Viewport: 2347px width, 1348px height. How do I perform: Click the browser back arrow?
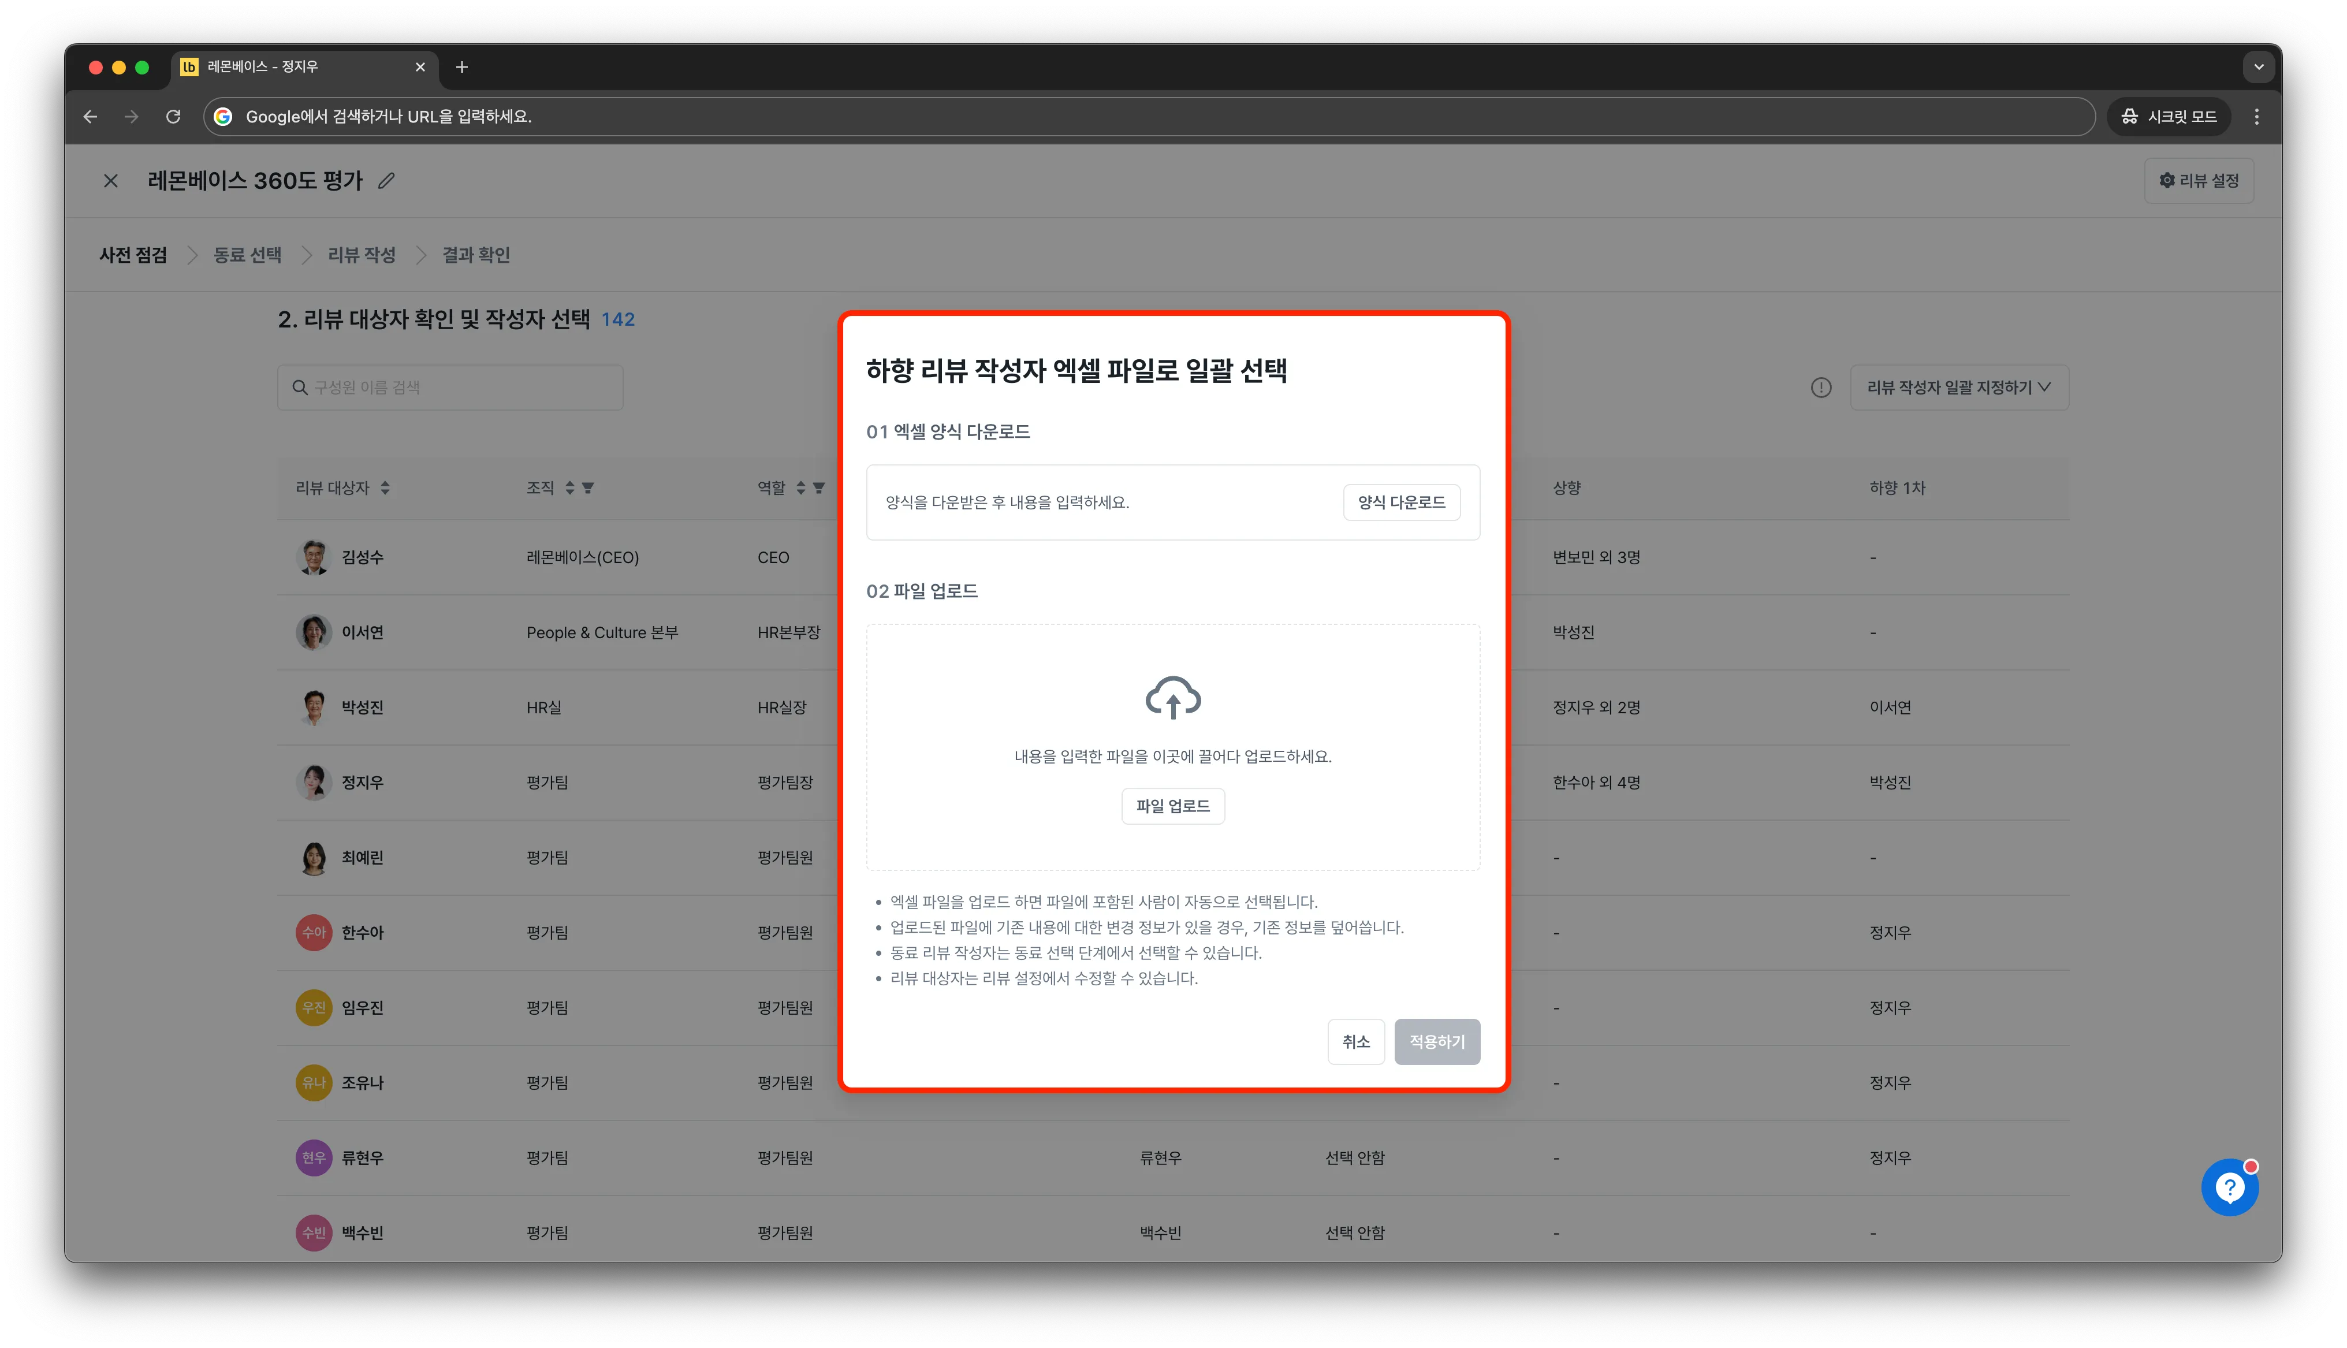(x=90, y=117)
